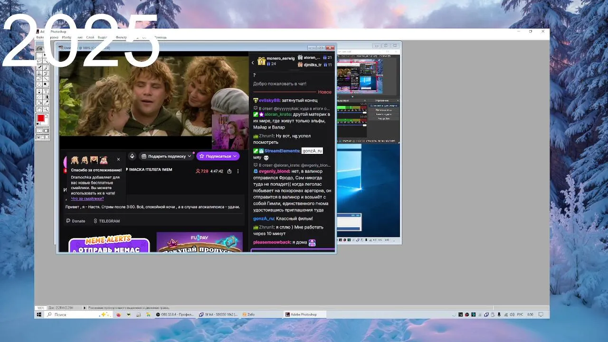Open the three-dot stream options menu
Image resolution: width=608 pixels, height=342 pixels.
coord(238,171)
